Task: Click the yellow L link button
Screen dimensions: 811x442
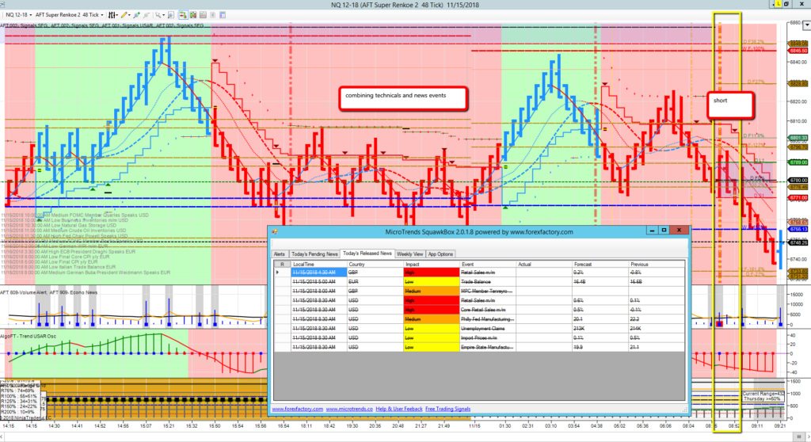Action: [x=778, y=4]
